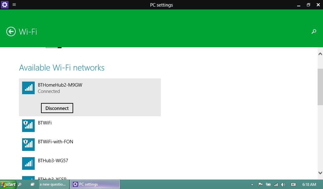Click the PC settings gear icon in title bar

pos(4,4)
